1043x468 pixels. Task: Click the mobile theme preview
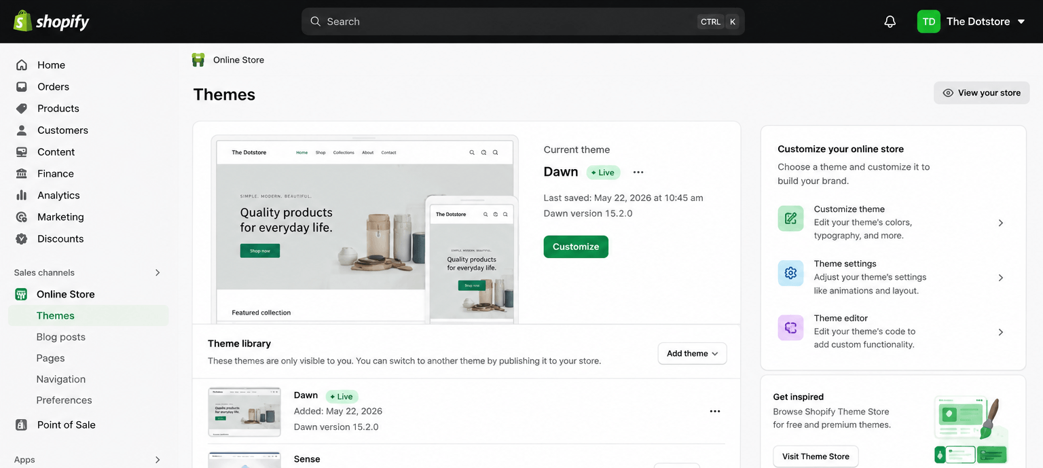point(471,261)
